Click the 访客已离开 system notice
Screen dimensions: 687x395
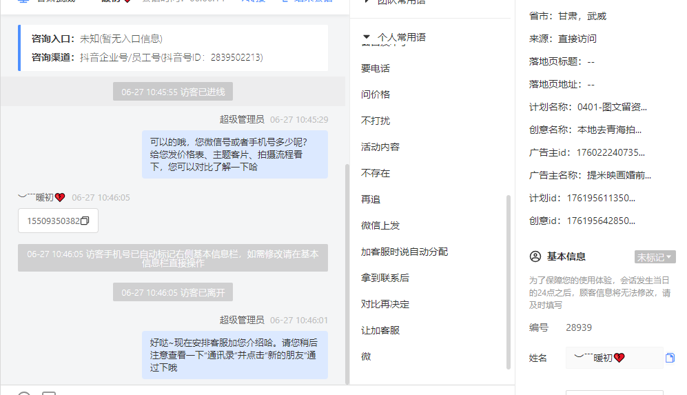point(173,292)
